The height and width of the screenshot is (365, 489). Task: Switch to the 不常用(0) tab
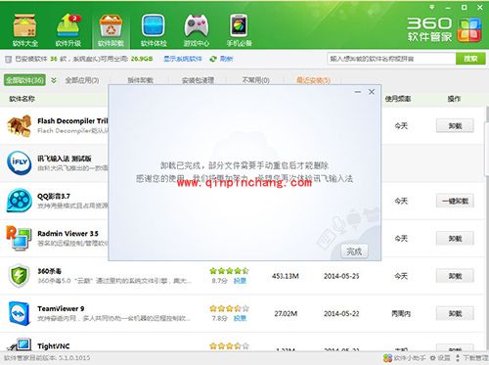click(256, 80)
